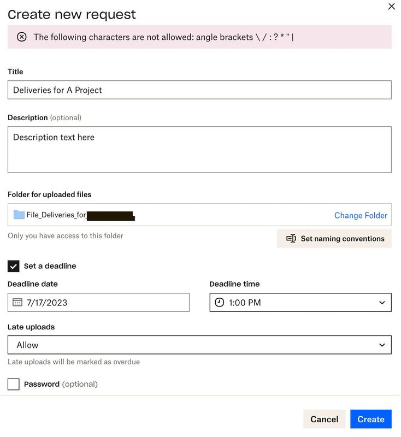Uncheck the Set a deadline checkbox
Viewport: 401px width, 437px height.
[x=12, y=265]
